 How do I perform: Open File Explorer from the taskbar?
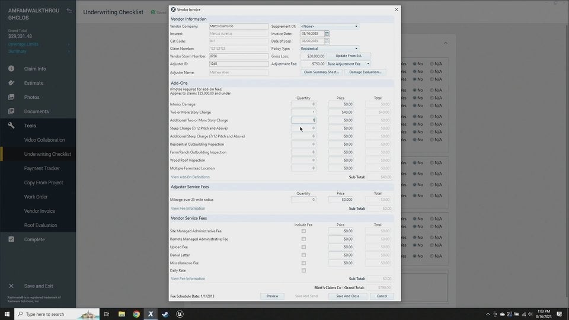122,314
